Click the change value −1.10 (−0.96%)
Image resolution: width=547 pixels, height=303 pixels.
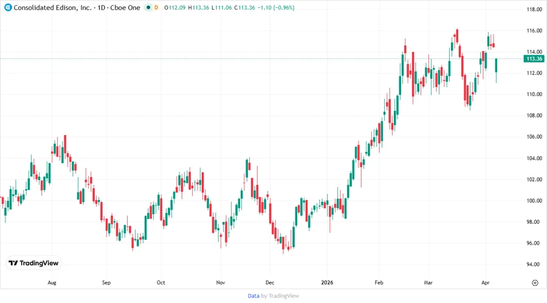pyautogui.click(x=276, y=8)
